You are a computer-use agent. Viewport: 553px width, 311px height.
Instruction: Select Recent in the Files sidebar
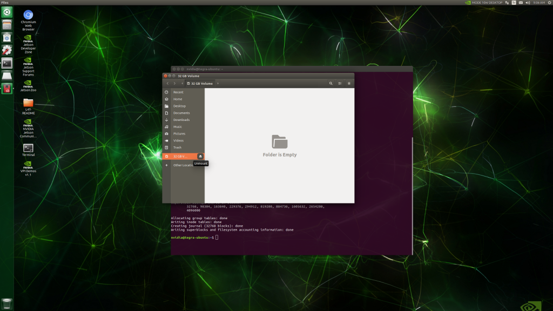(178, 92)
